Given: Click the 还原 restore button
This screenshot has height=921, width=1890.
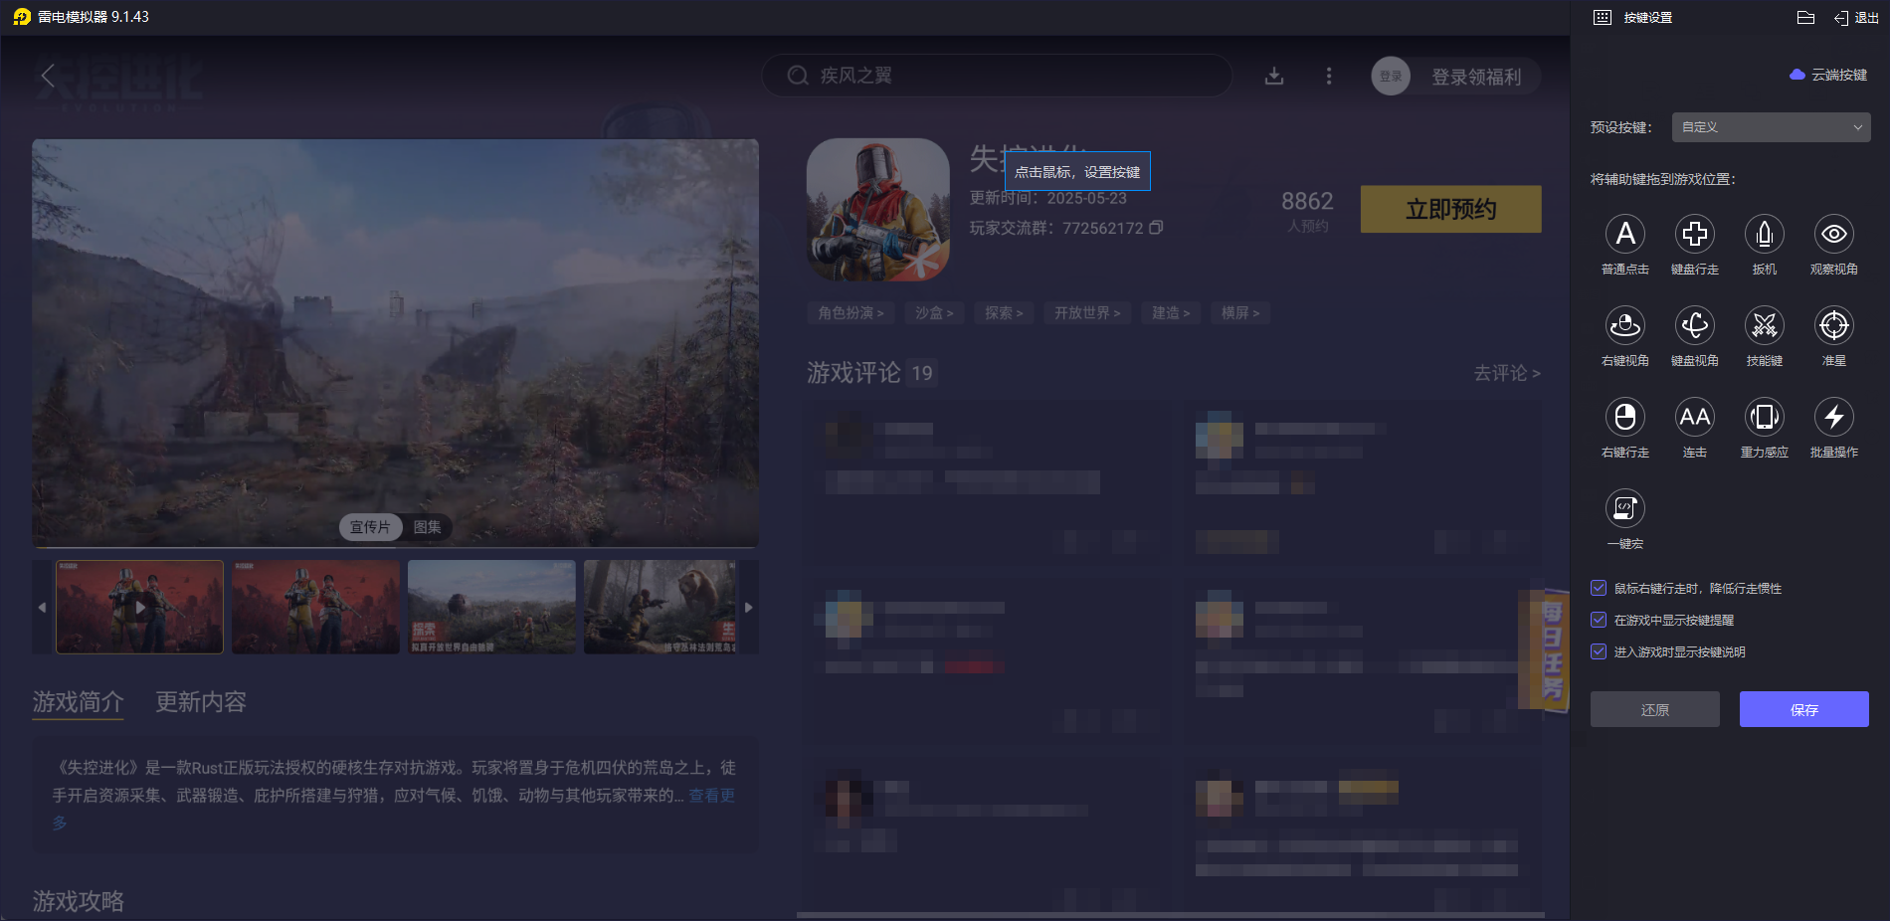Looking at the screenshot, I should (1655, 709).
